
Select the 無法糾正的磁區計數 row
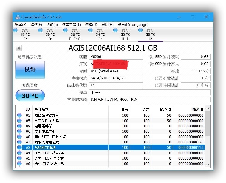click(110, 137)
